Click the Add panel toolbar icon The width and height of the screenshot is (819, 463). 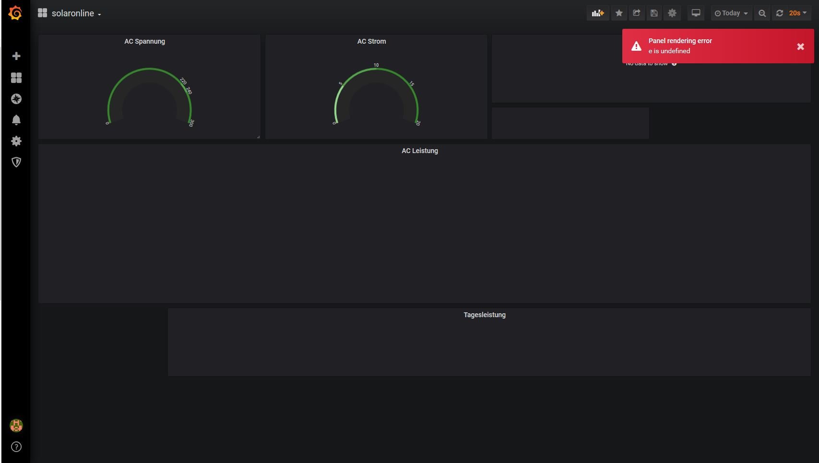(598, 13)
